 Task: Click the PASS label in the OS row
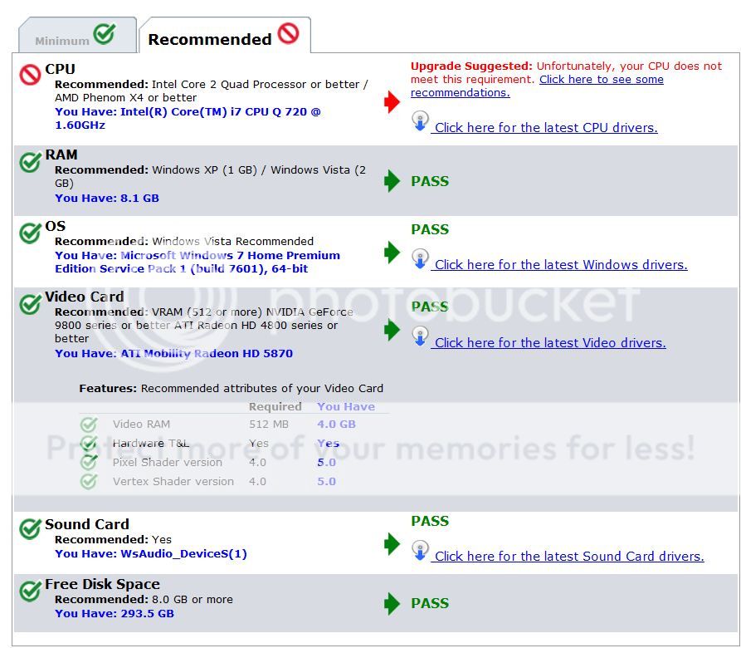[x=430, y=229]
